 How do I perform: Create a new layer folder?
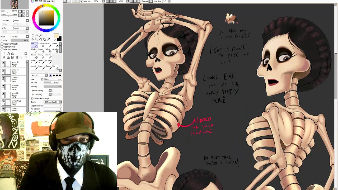[13, 54]
